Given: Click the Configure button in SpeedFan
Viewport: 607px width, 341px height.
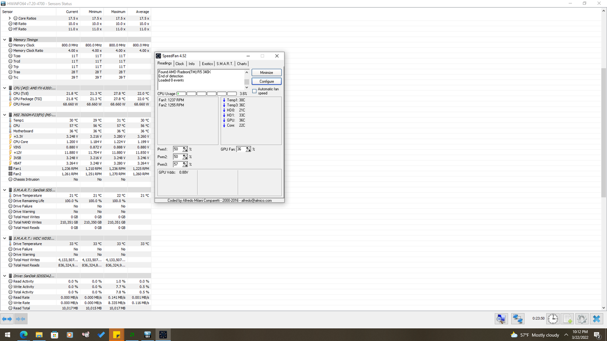Looking at the screenshot, I should coord(267,81).
